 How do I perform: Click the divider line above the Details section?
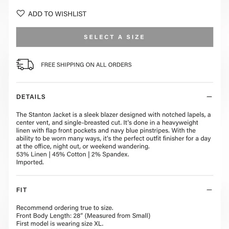pyautogui.click(x=114, y=83)
